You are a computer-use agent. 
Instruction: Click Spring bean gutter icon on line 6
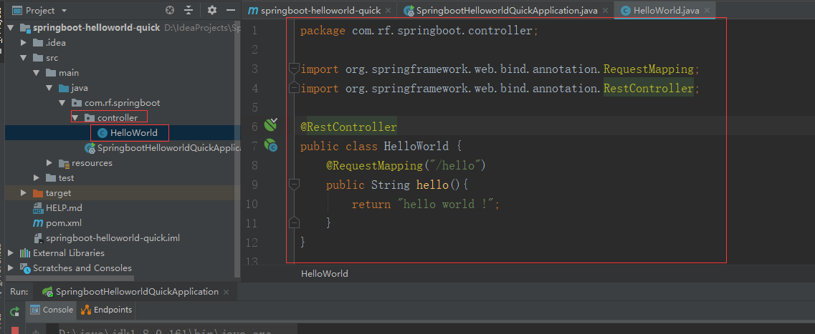(270, 124)
